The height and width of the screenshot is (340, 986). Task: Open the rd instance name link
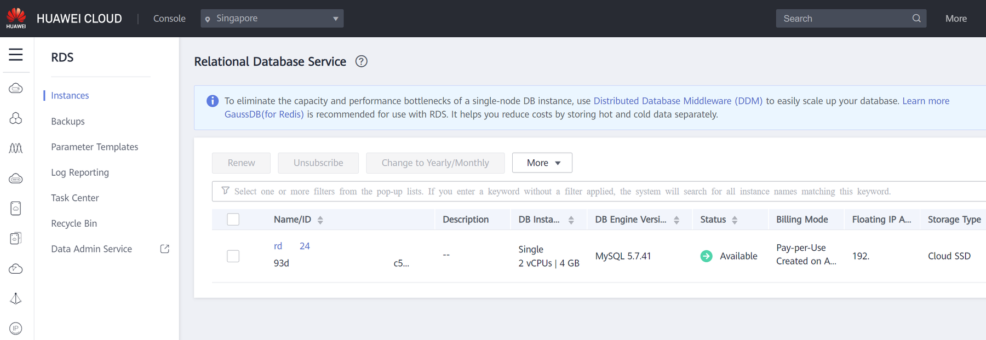tap(291, 246)
